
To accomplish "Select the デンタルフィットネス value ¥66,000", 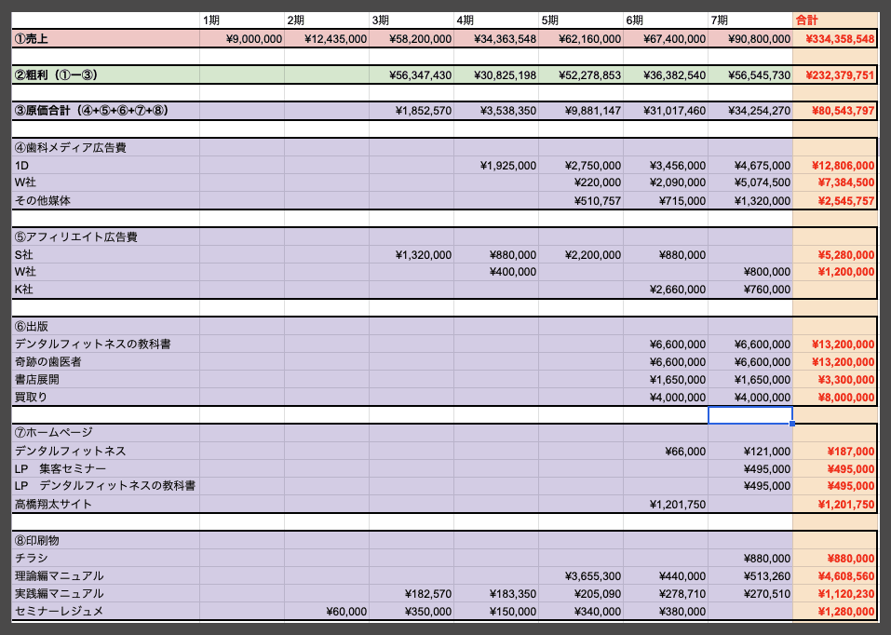I will [666, 451].
